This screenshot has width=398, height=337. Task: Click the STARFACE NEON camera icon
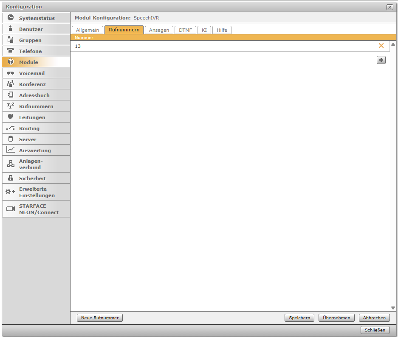(x=11, y=209)
